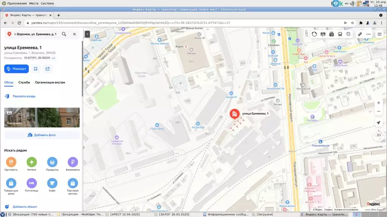The image size is (387, 217).
Task: Toggle 3D map tilt mode
Action: (379, 135)
